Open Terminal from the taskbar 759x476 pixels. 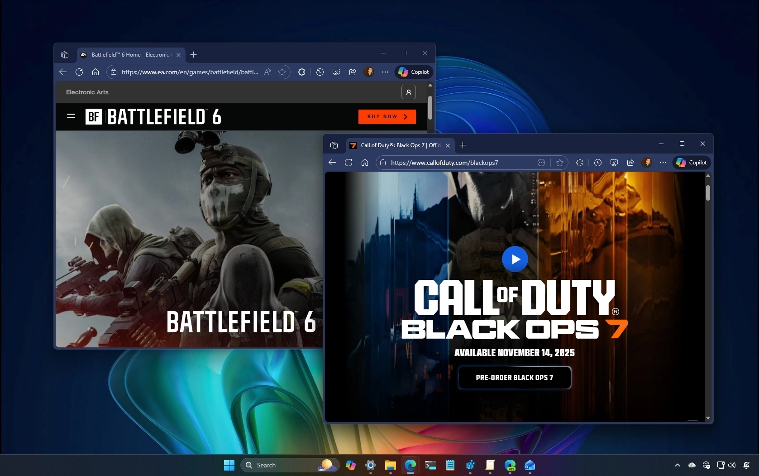430,465
